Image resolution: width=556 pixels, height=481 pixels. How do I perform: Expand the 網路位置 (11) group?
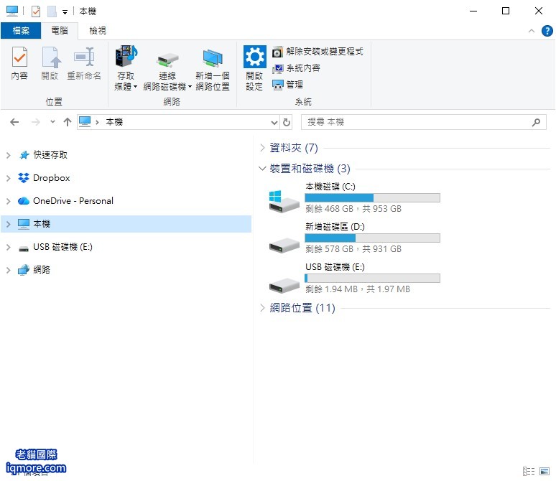[262, 308]
